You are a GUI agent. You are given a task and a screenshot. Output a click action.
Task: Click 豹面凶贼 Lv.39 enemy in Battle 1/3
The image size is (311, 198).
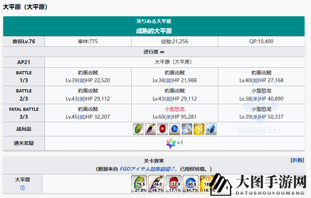pyautogui.click(x=88, y=73)
